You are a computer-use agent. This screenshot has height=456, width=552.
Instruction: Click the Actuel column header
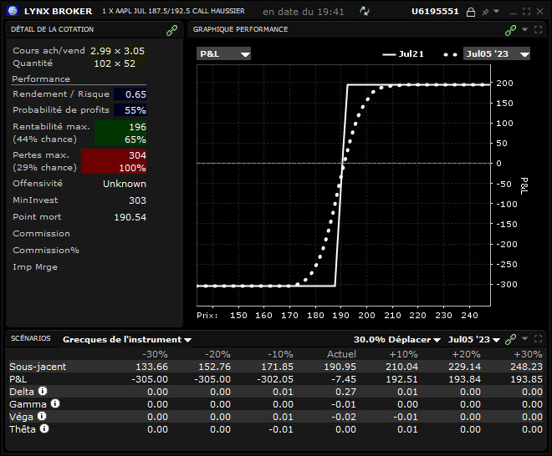click(341, 354)
